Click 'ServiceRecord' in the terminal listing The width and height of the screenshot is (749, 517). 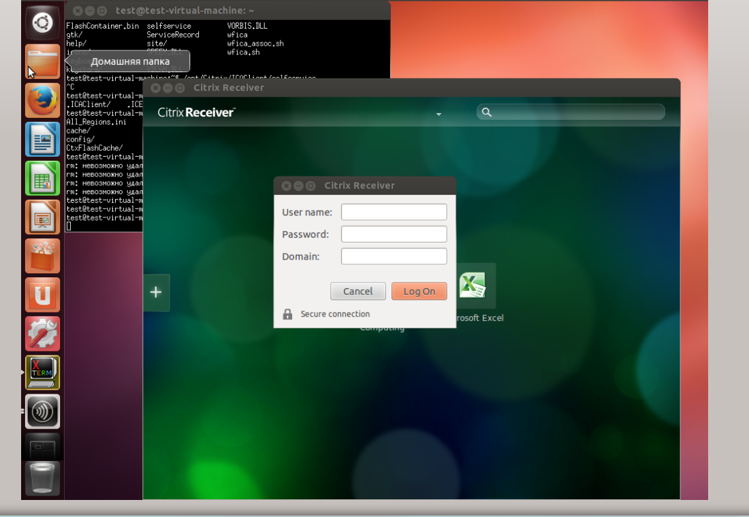click(x=173, y=35)
